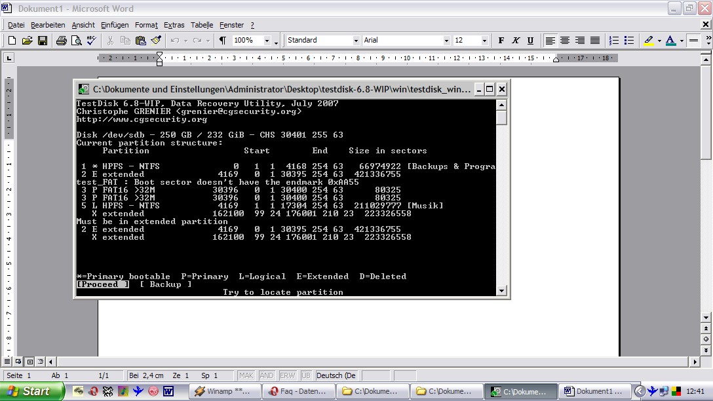This screenshot has width=713, height=401.
Task: Open the Arial font dropdown
Action: [x=446, y=41]
